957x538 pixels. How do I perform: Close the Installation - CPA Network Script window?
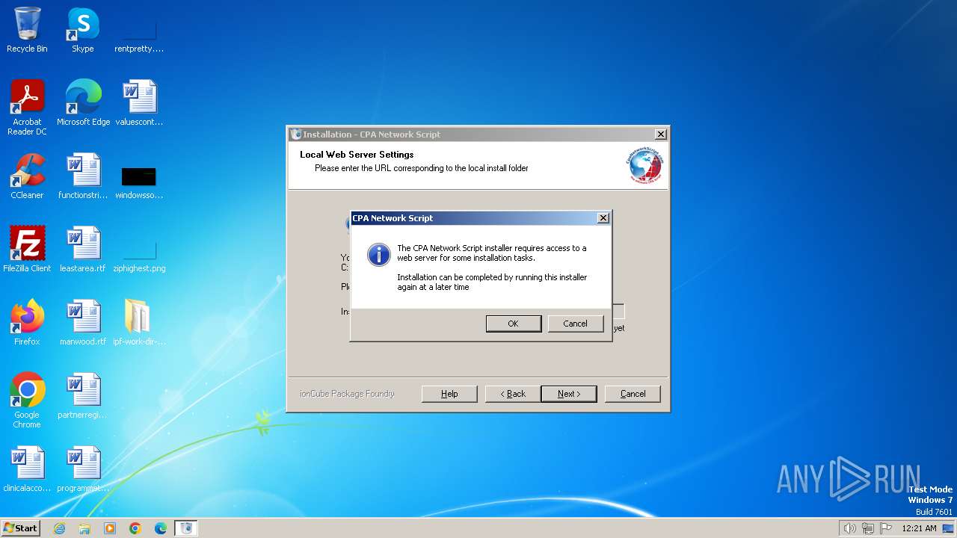point(660,134)
